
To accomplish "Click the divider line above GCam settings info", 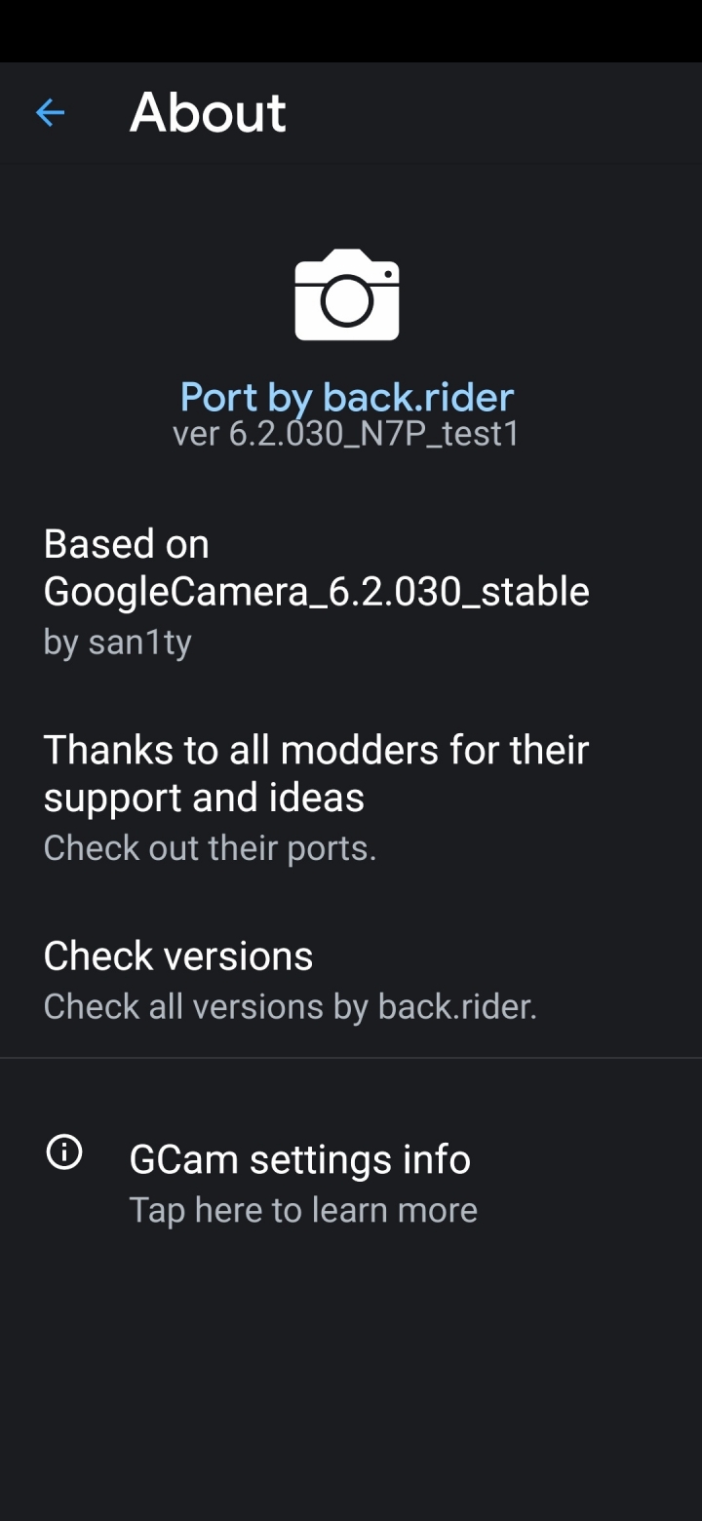I will 351,1057.
